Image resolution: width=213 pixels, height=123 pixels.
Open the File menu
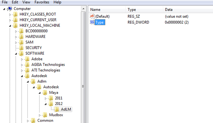(5, 2)
